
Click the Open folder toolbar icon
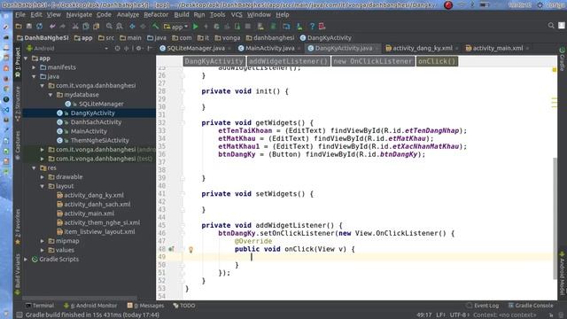(19, 27)
